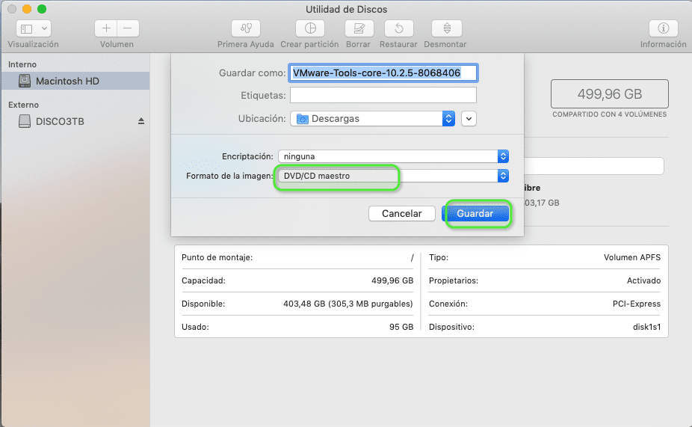Screen dimensions: 692x427
Task: Select Macintosh HD in the sidebar
Action: point(67,81)
